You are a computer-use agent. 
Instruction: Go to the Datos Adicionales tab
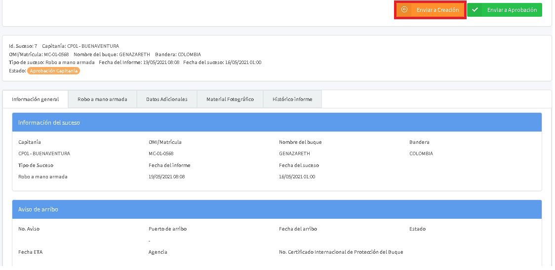167,99
